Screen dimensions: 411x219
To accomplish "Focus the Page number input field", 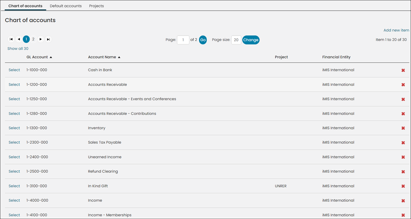I will point(183,40).
